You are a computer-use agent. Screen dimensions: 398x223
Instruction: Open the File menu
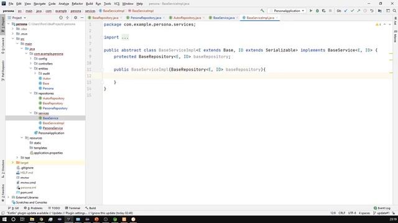point(11,4)
